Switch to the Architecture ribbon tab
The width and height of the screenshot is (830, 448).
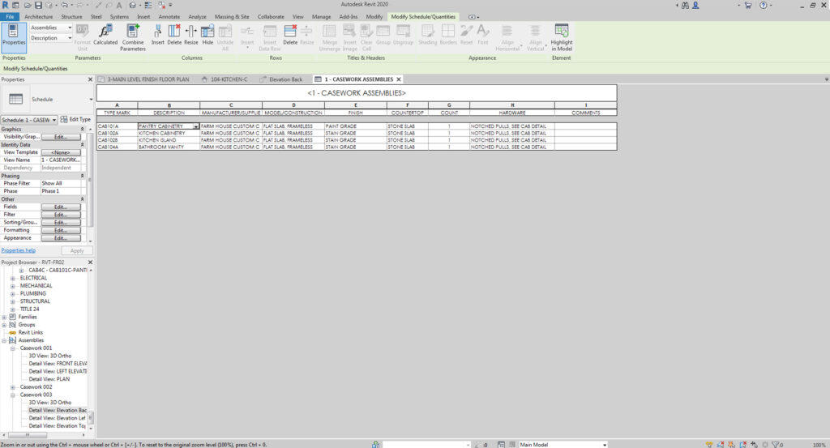click(x=38, y=17)
